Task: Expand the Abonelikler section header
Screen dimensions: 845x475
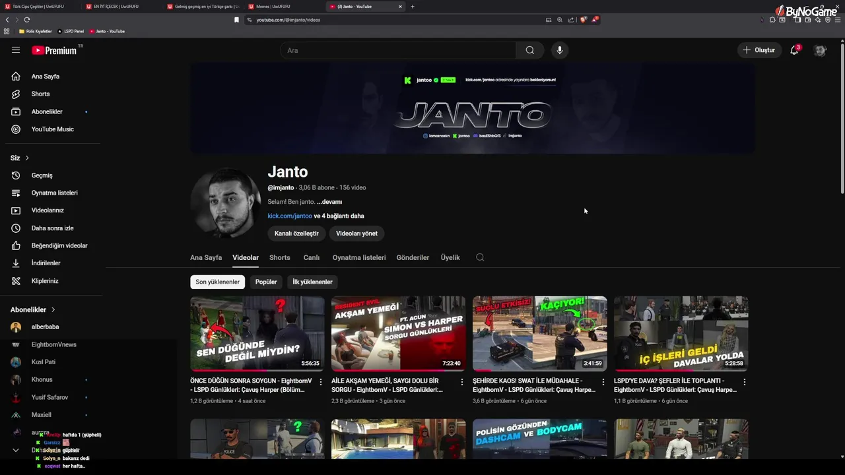Action: [32, 309]
